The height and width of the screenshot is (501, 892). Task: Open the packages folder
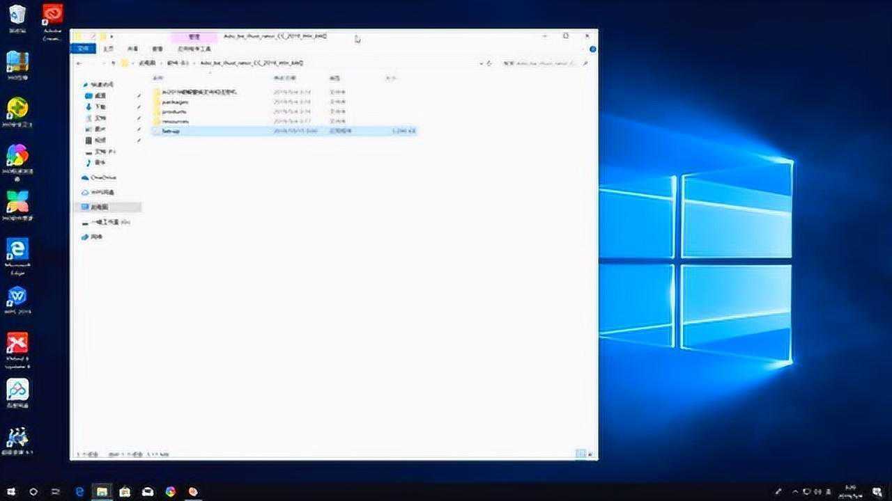tap(175, 102)
